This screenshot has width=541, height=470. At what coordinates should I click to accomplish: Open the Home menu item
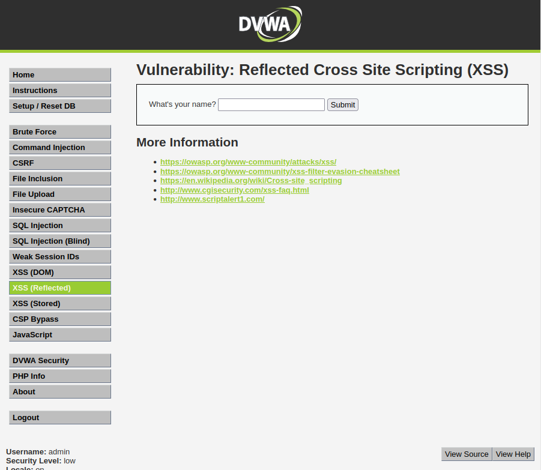(x=60, y=75)
